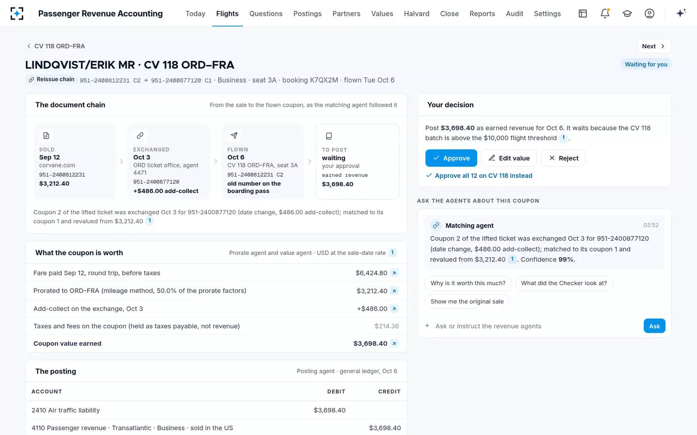Select the SOLD Sep 12 chain card
Screen dimensions: 697x435
(75, 162)
